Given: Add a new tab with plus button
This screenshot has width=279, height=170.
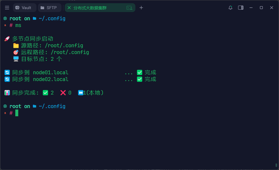Looking at the screenshot, I should pyautogui.click(x=141, y=8).
